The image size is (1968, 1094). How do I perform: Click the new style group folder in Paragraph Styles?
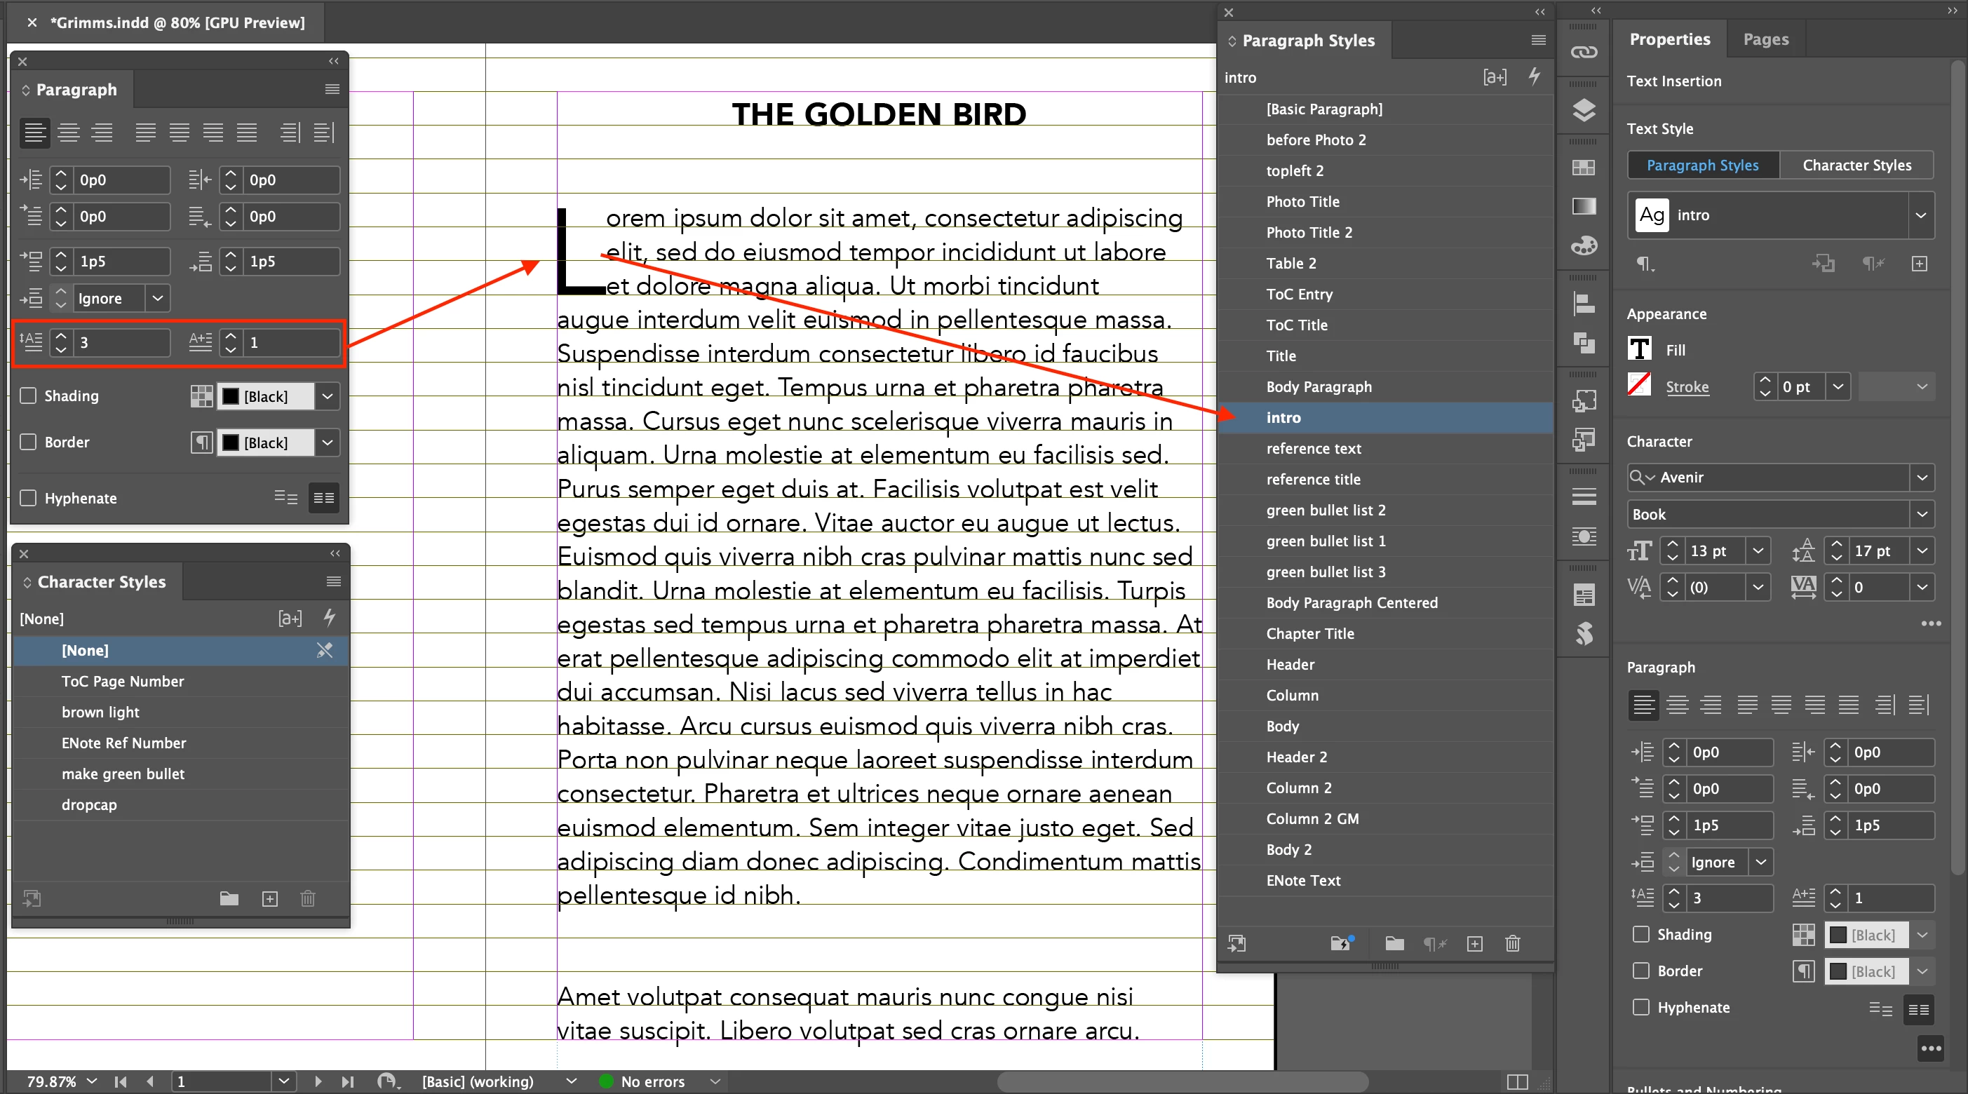click(1394, 943)
